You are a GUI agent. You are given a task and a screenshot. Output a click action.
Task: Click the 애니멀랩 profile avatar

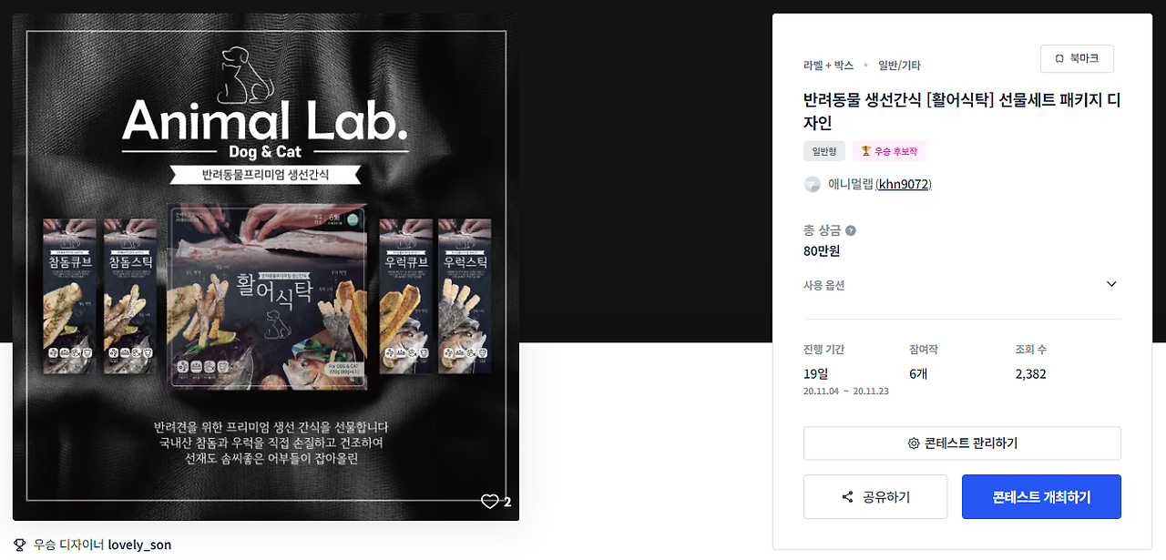(x=812, y=184)
